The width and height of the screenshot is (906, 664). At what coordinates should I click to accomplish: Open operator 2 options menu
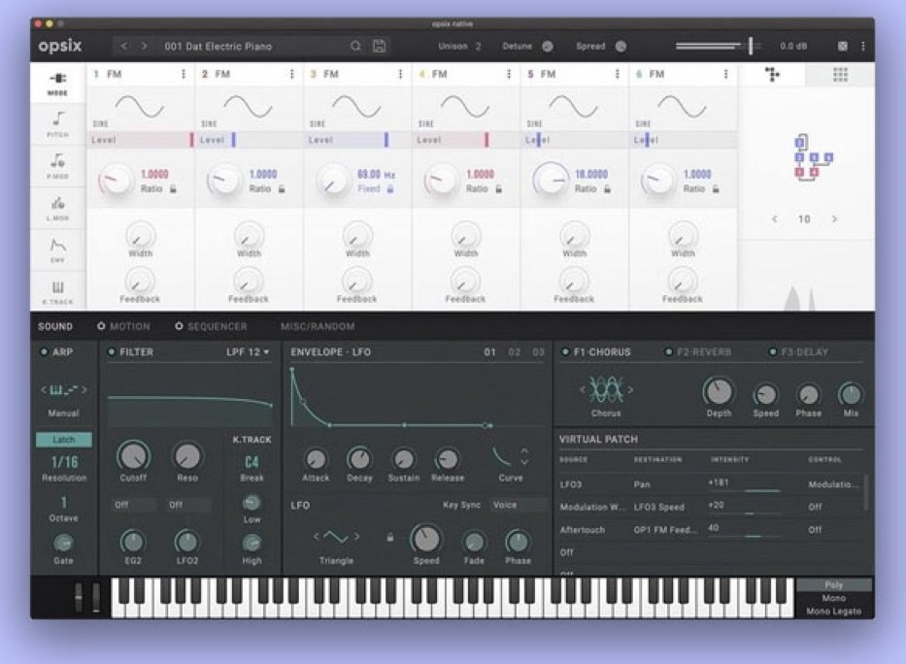291,74
